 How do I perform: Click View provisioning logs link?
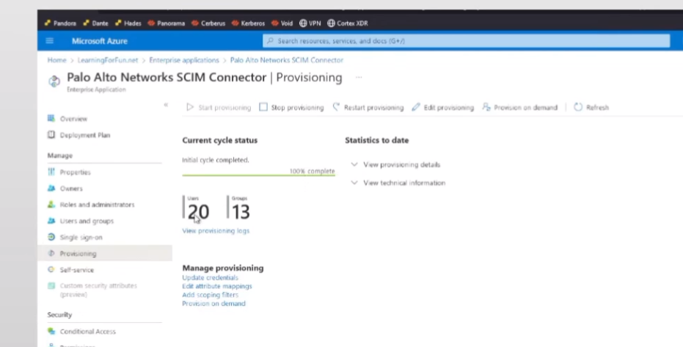(x=216, y=230)
